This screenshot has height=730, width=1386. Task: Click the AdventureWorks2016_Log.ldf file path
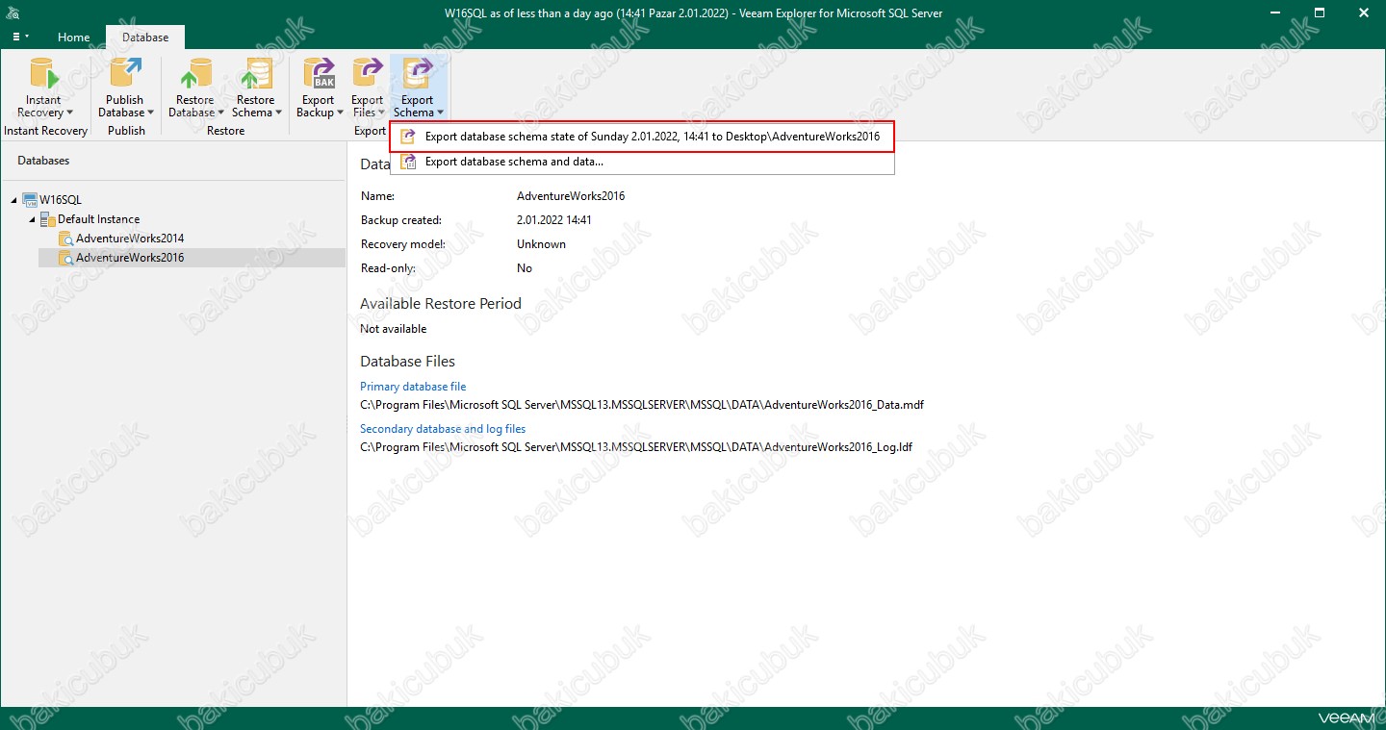[x=636, y=447]
